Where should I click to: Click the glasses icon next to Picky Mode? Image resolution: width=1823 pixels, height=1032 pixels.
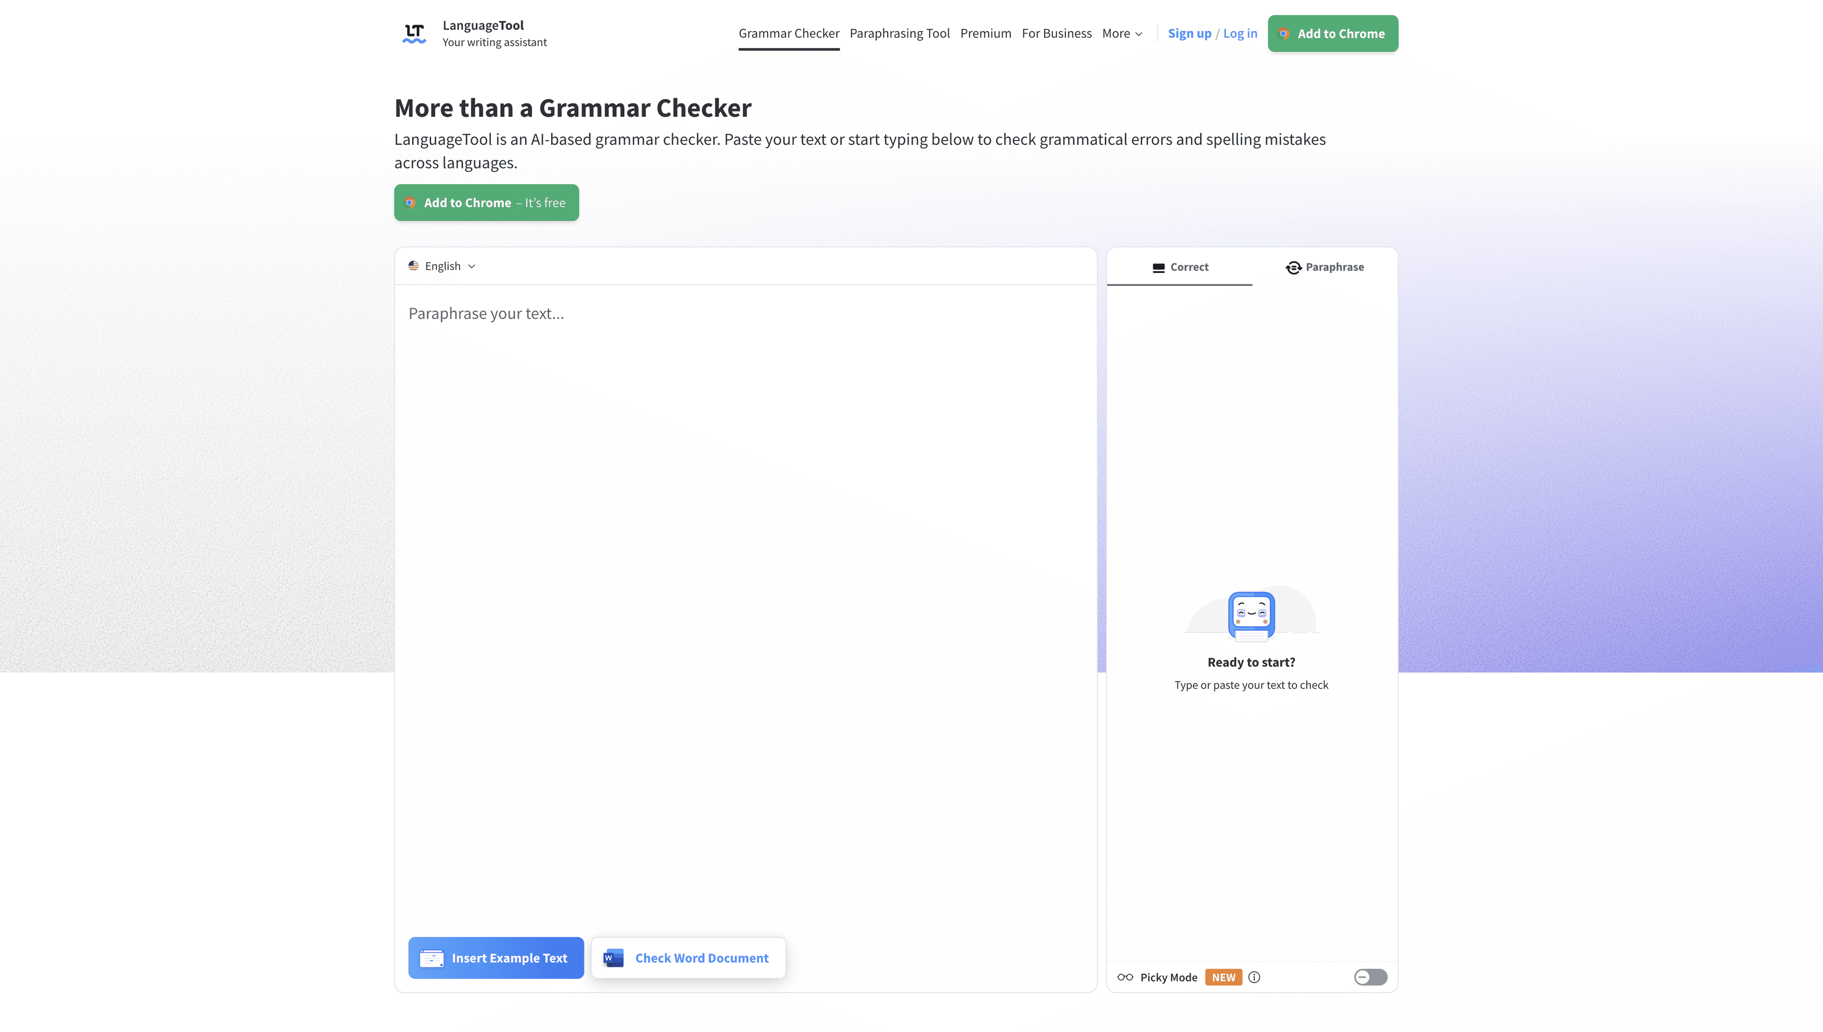[1126, 977]
